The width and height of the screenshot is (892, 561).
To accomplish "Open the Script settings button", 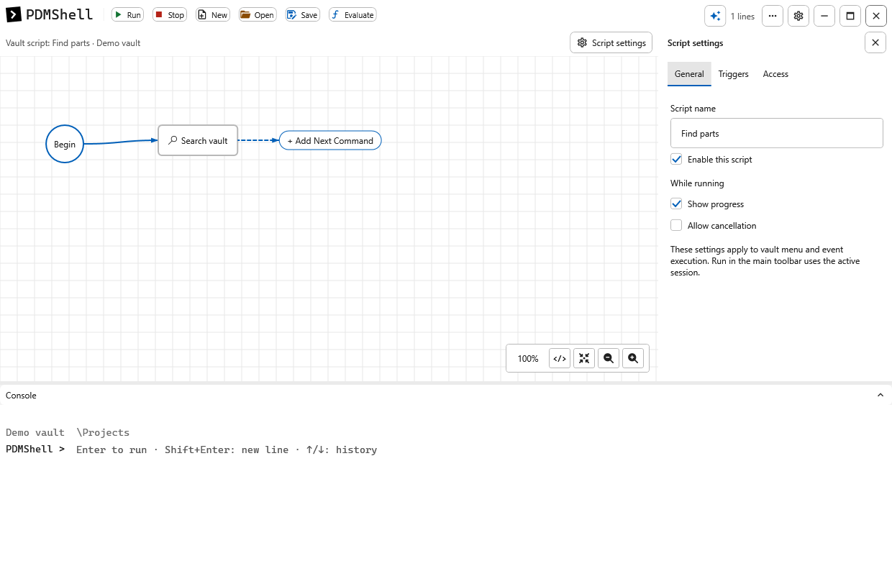I will pos(611,43).
